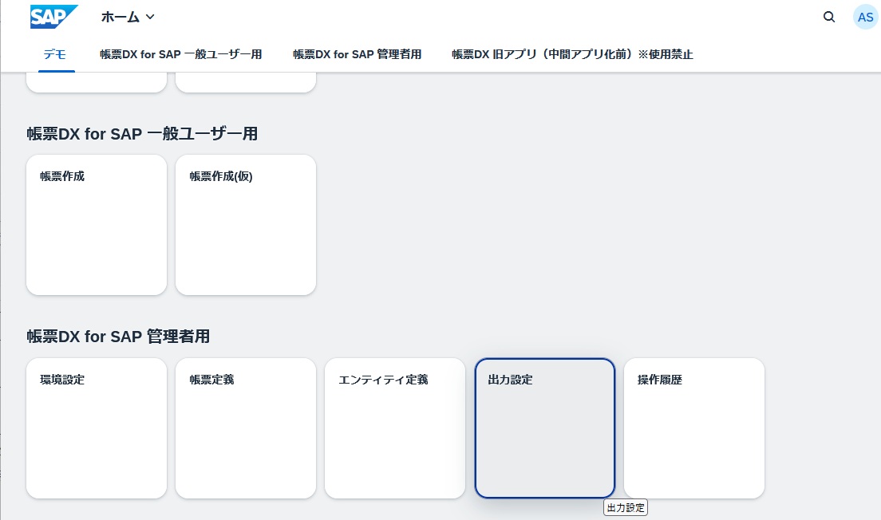
Task: Start the 帳票定義 app
Action: (245, 427)
